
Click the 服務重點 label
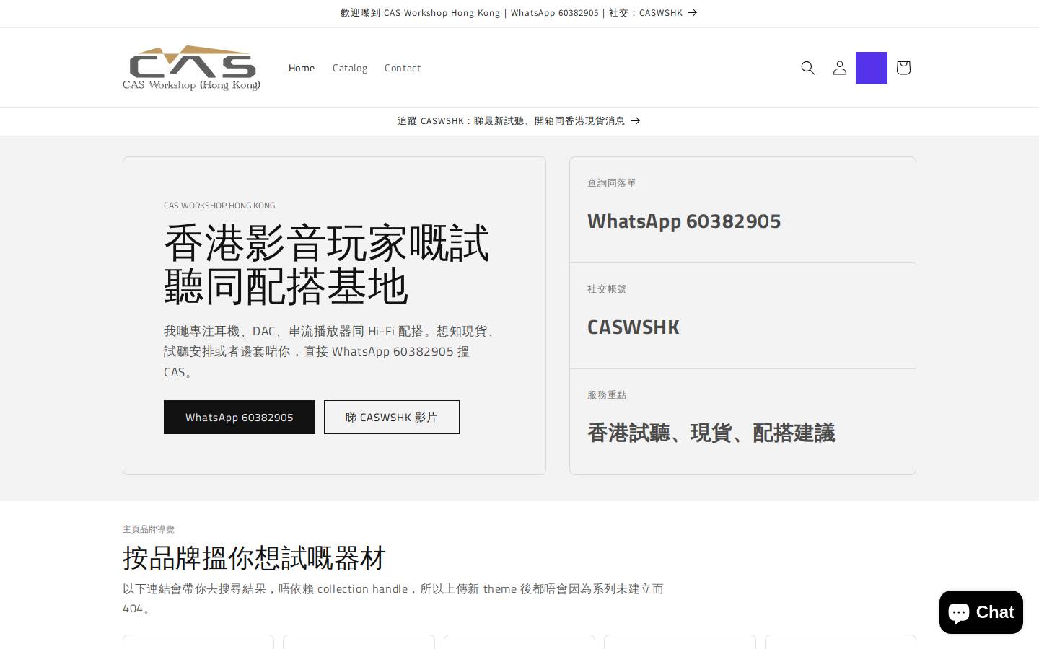coord(607,395)
